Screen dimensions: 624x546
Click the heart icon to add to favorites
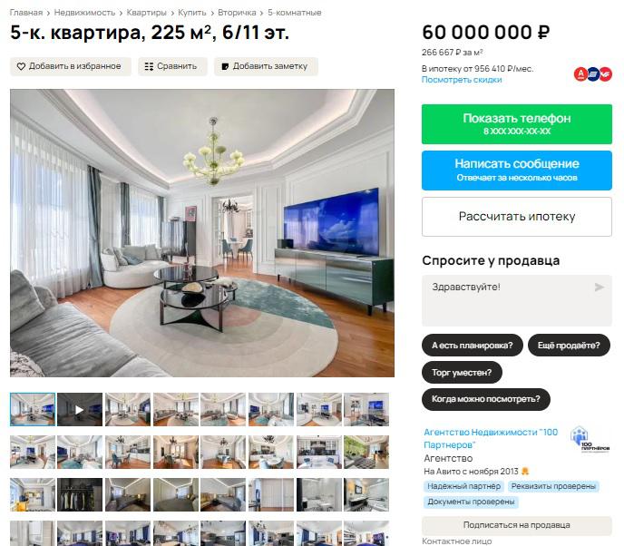click(x=21, y=66)
